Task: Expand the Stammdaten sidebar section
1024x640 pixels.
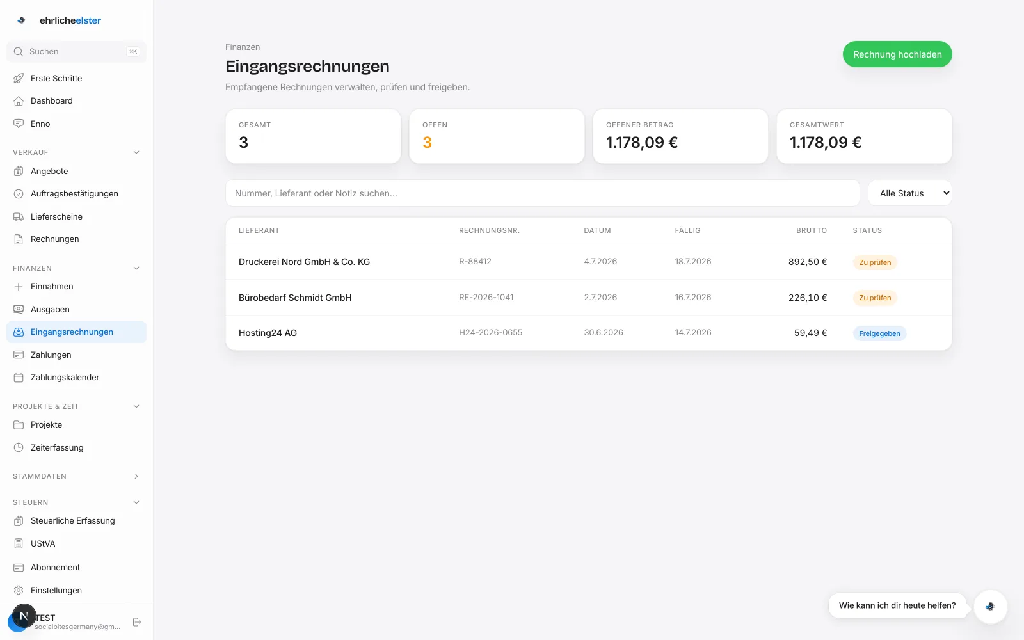Action: pos(136,476)
